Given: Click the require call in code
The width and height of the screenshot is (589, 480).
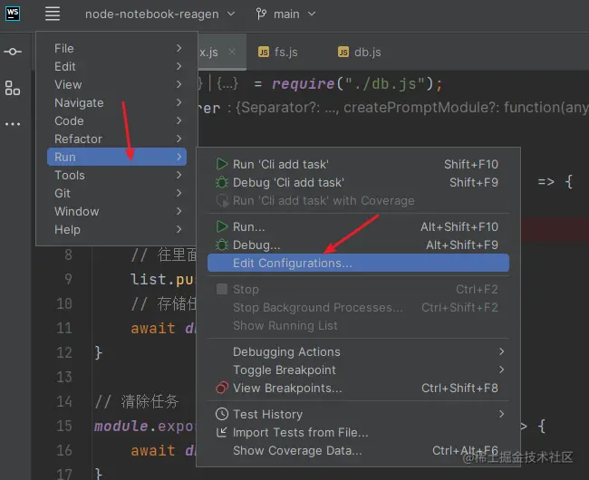Looking at the screenshot, I should [x=303, y=83].
